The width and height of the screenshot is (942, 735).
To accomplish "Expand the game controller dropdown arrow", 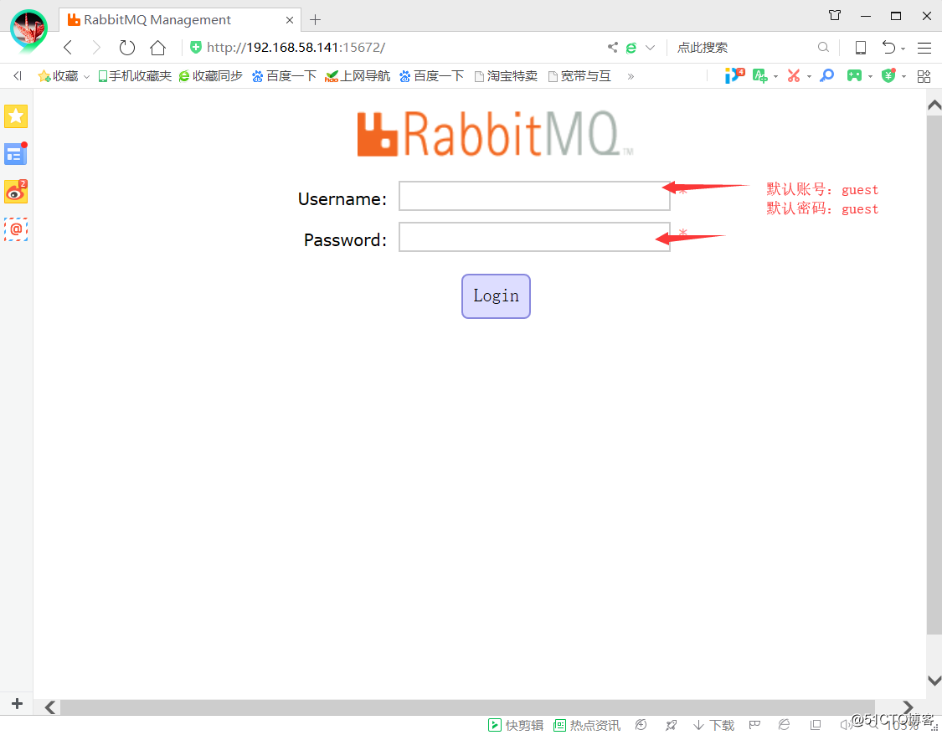I will (870, 77).
